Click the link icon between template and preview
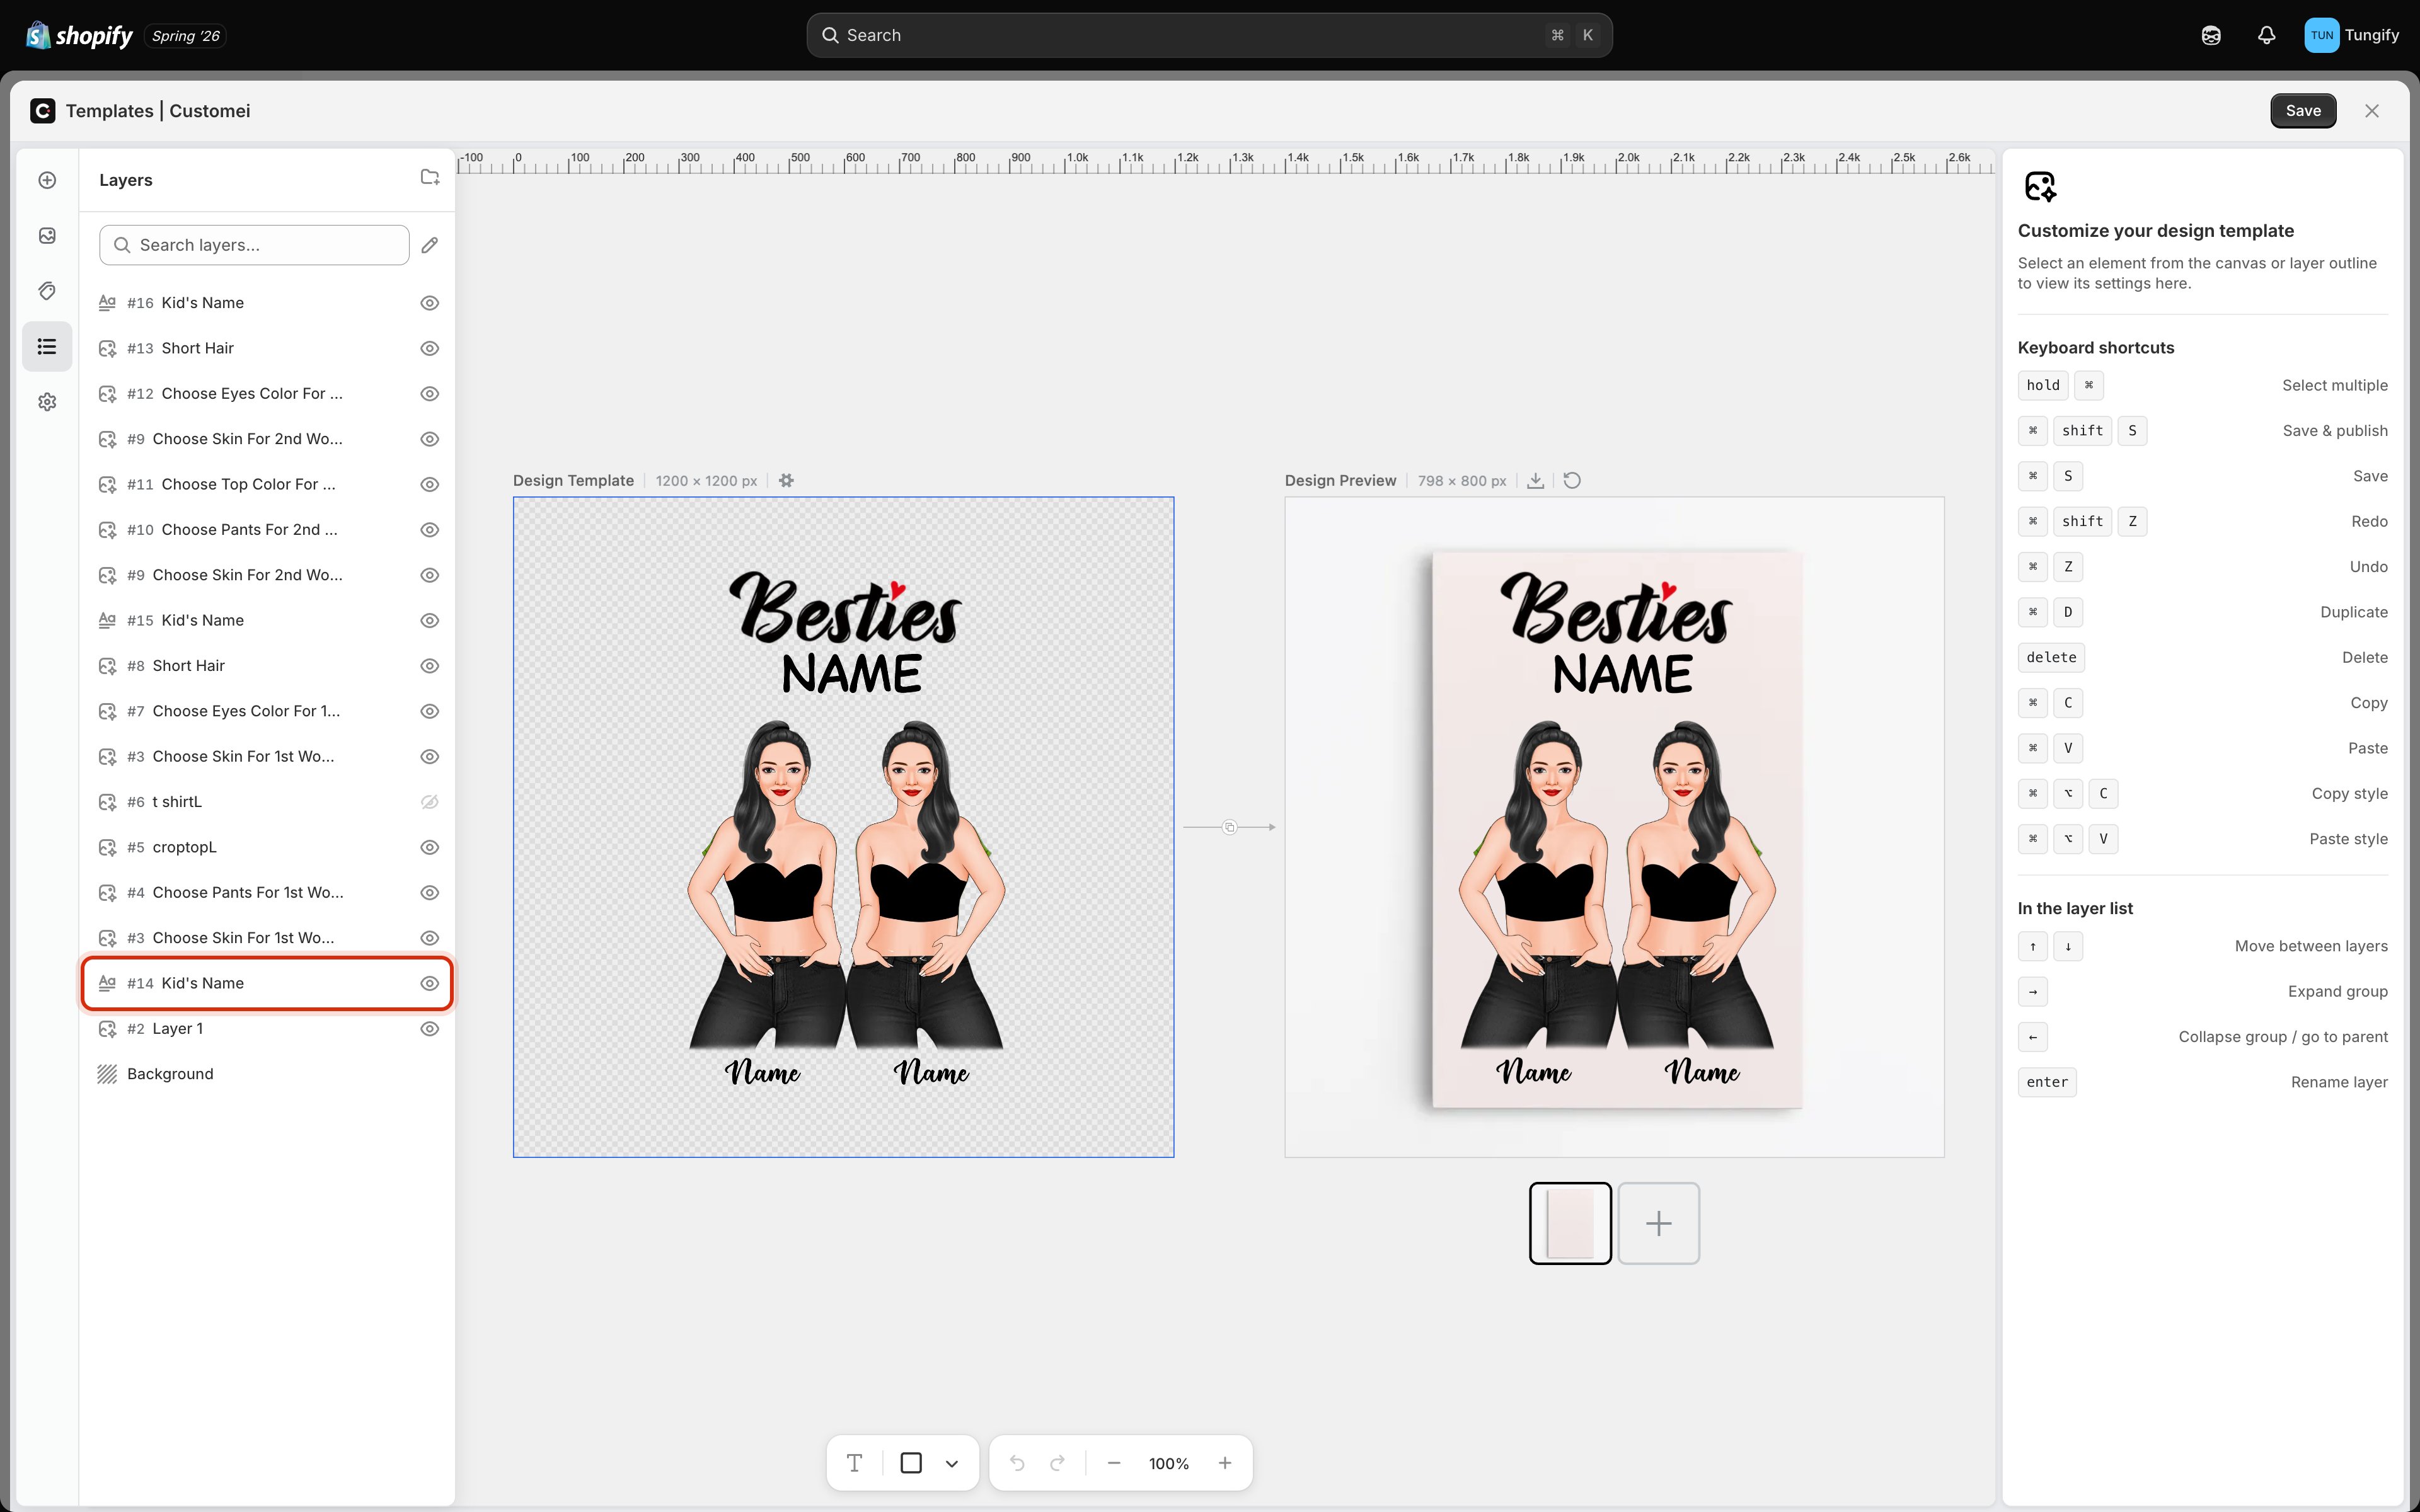The width and height of the screenshot is (2420, 1512). tap(1230, 827)
